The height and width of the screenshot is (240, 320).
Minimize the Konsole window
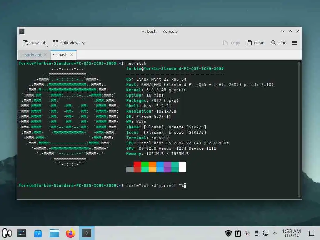pos(282,31)
